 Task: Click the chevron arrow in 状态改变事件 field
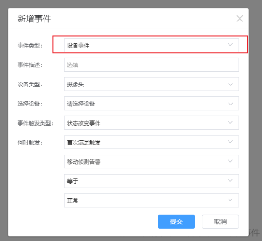230,123
